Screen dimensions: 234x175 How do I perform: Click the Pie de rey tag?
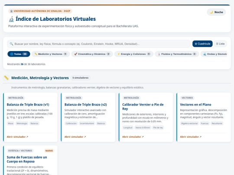tap(158, 127)
